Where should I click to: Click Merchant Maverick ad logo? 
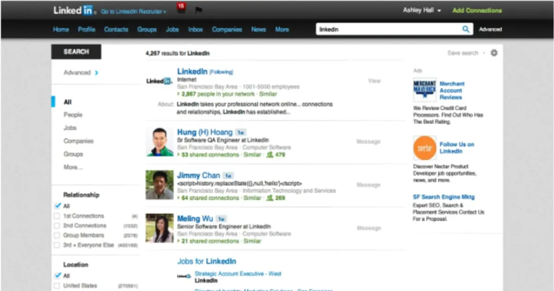(x=425, y=90)
